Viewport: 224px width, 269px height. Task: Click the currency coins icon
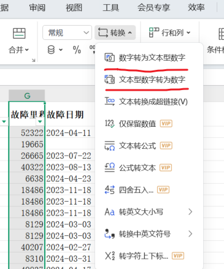[51, 50]
